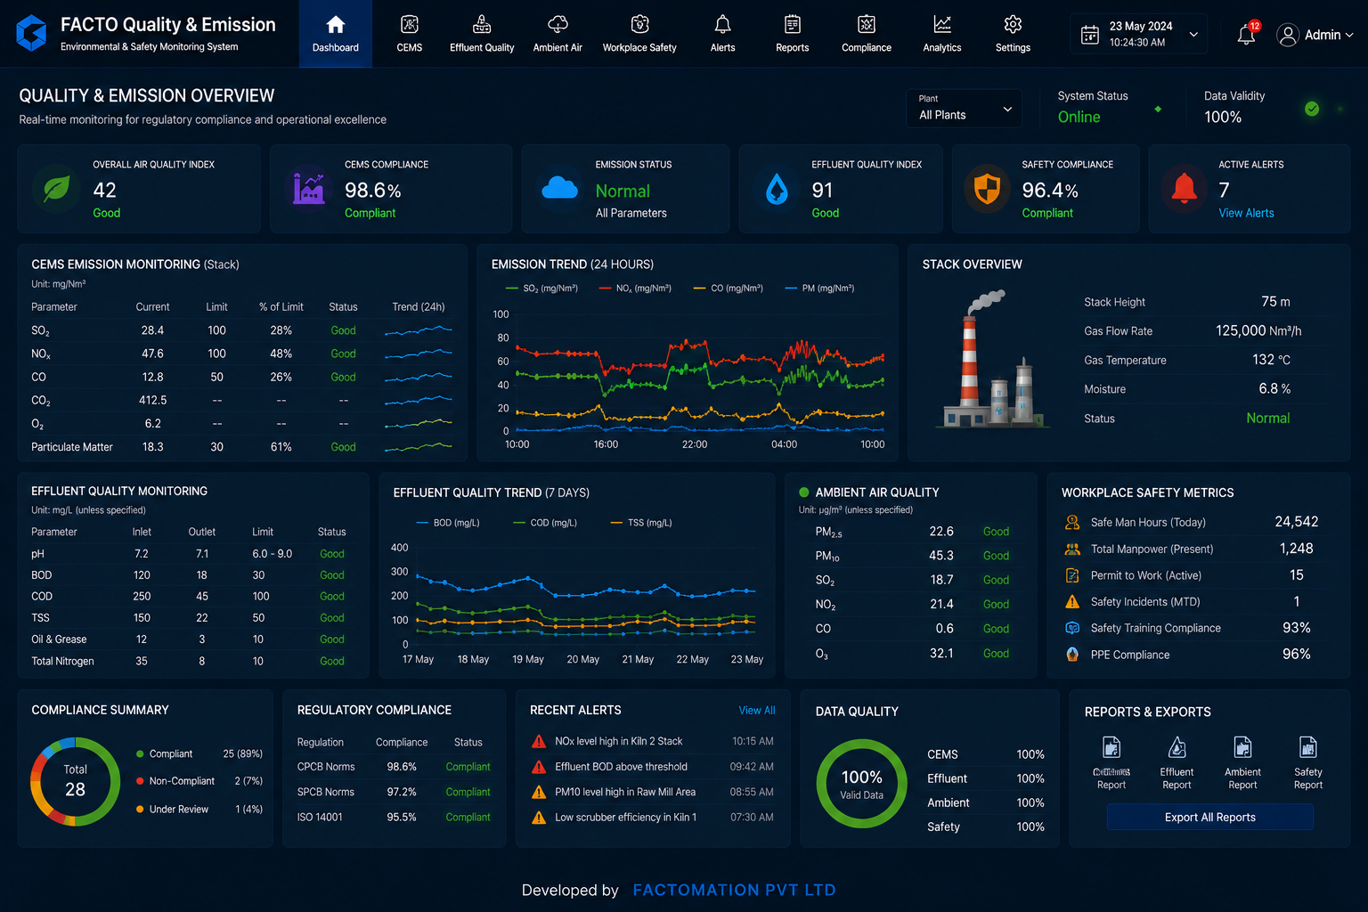Click the compliance summary donut chart
Image resolution: width=1368 pixels, height=912 pixels.
pos(75,782)
